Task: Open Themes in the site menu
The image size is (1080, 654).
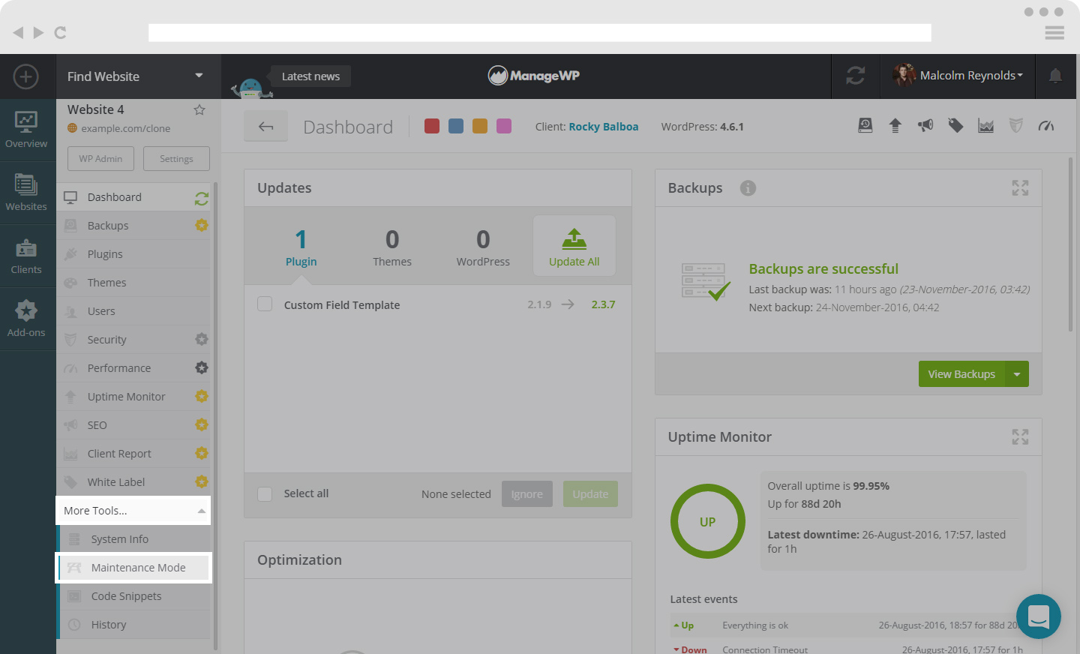Action: [x=133, y=283]
